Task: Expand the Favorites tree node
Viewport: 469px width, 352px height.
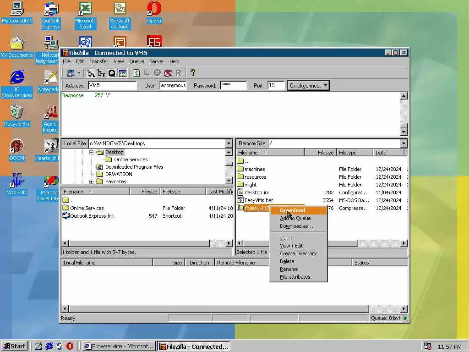Action: [x=92, y=181]
